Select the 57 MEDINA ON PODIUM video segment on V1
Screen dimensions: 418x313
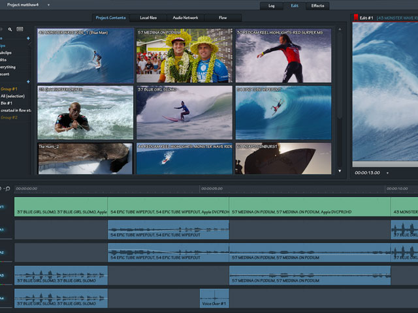tap(310, 207)
